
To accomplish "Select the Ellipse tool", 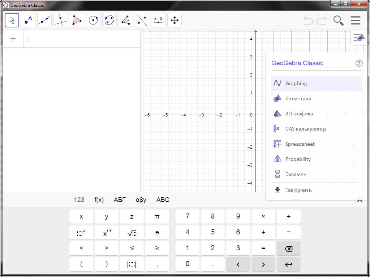I will (x=109, y=20).
